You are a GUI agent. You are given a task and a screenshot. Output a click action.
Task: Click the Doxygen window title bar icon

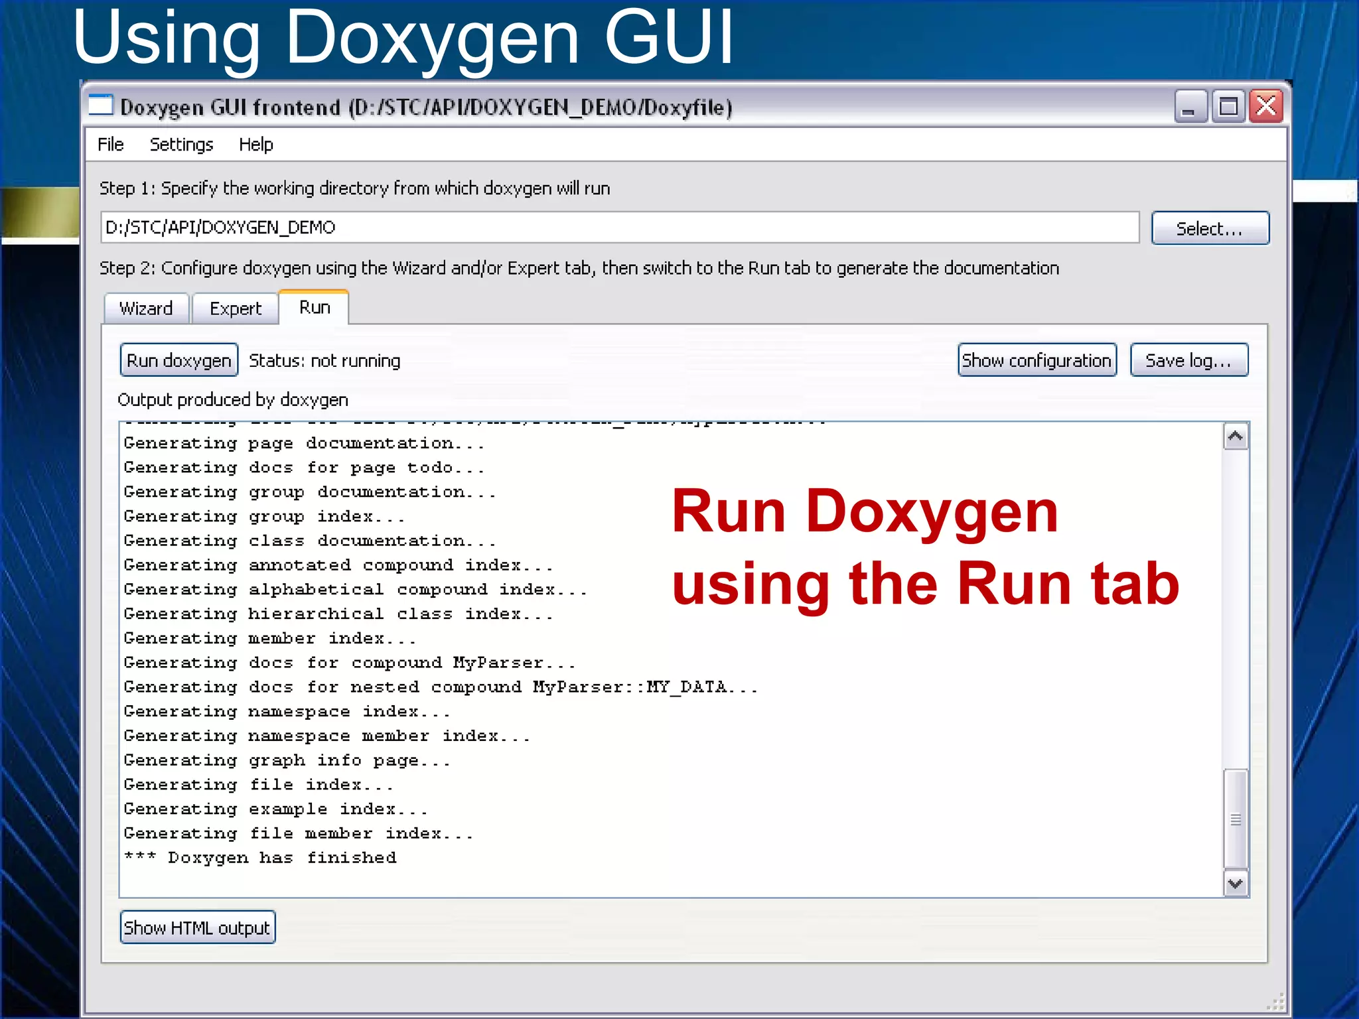pos(101,105)
